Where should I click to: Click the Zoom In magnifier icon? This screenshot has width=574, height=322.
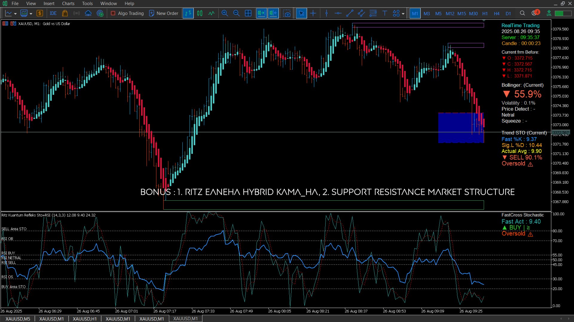tap(225, 13)
